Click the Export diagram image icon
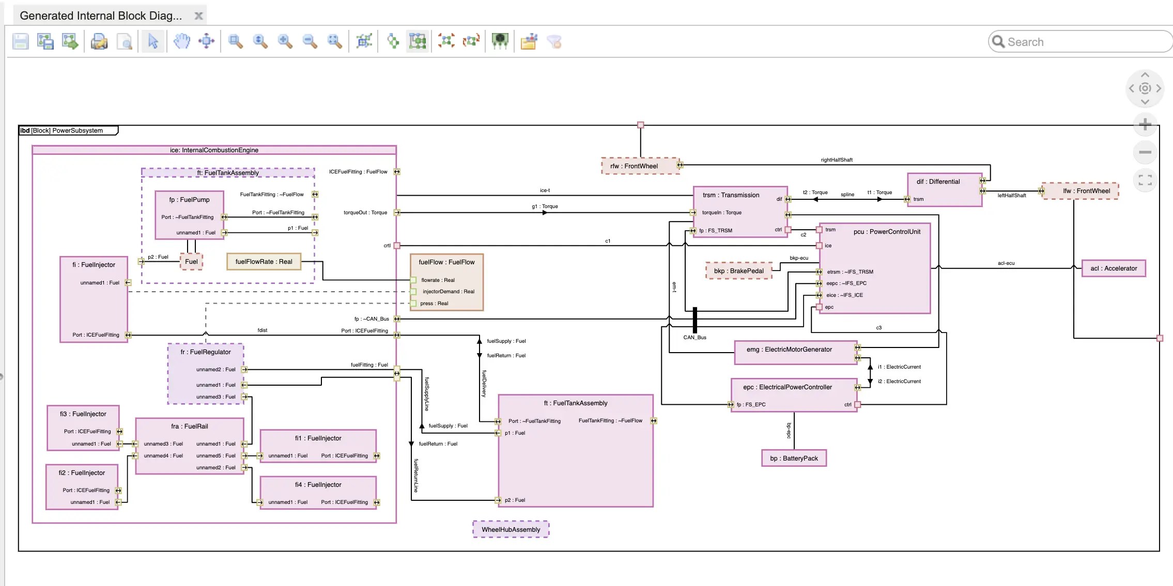Viewport: 1173px width, 586px height. point(70,41)
